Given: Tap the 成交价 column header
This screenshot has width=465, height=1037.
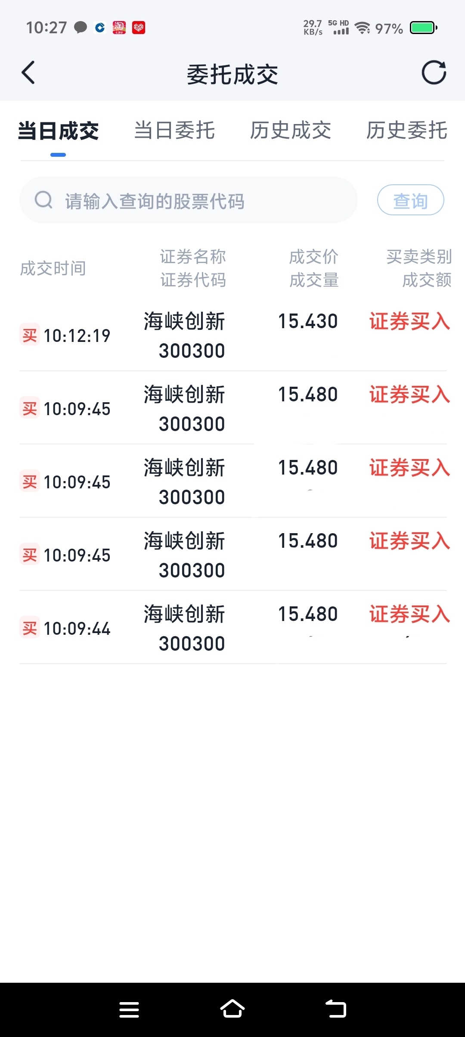Looking at the screenshot, I should 313,257.
